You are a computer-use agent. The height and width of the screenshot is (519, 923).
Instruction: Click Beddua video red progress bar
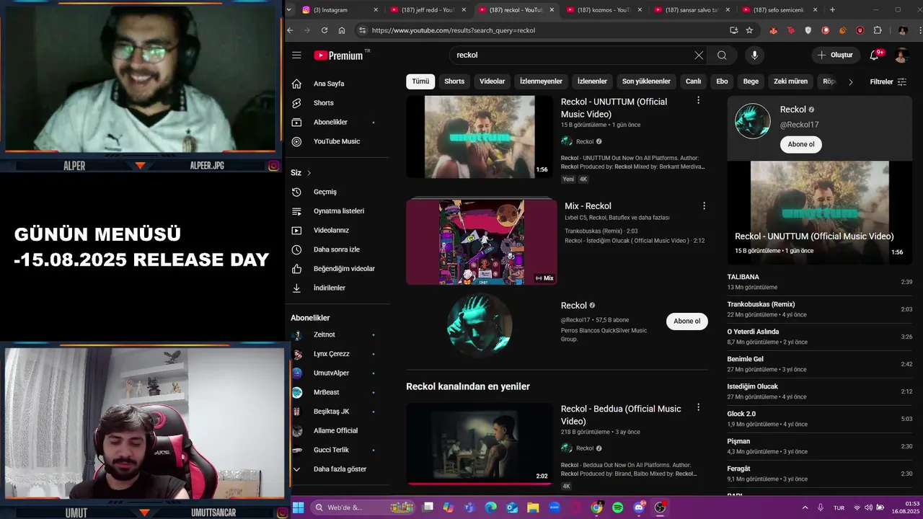(x=480, y=484)
